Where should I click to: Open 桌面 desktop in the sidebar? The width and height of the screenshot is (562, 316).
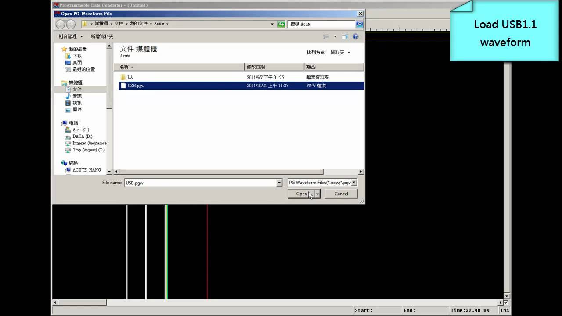coord(73,62)
